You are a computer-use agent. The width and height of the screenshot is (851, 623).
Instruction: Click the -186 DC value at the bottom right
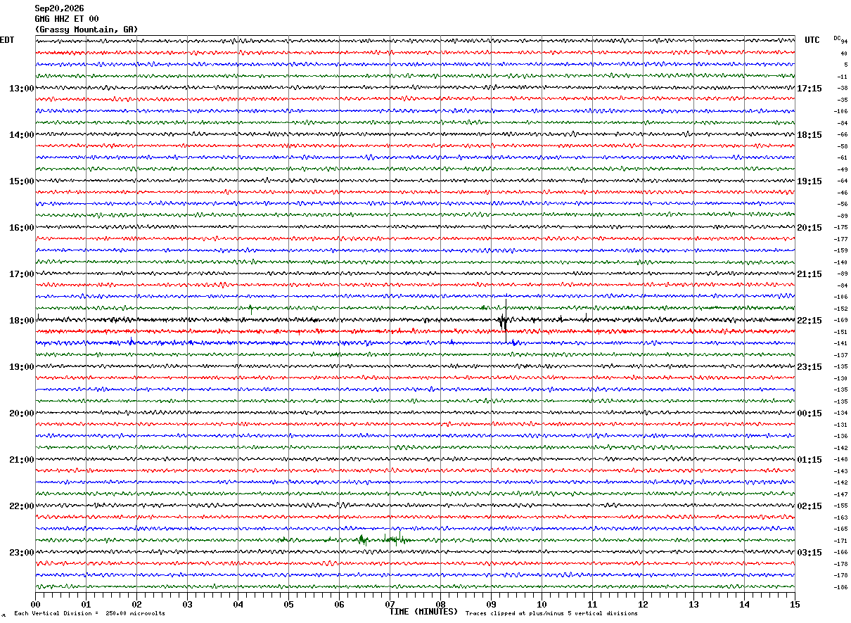coord(840,587)
